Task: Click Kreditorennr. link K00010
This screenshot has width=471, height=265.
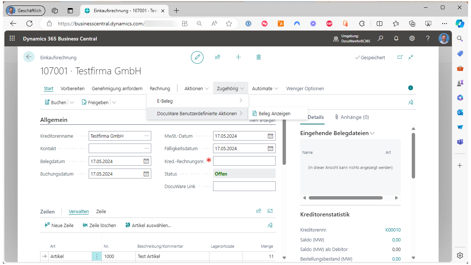Action: [393, 230]
